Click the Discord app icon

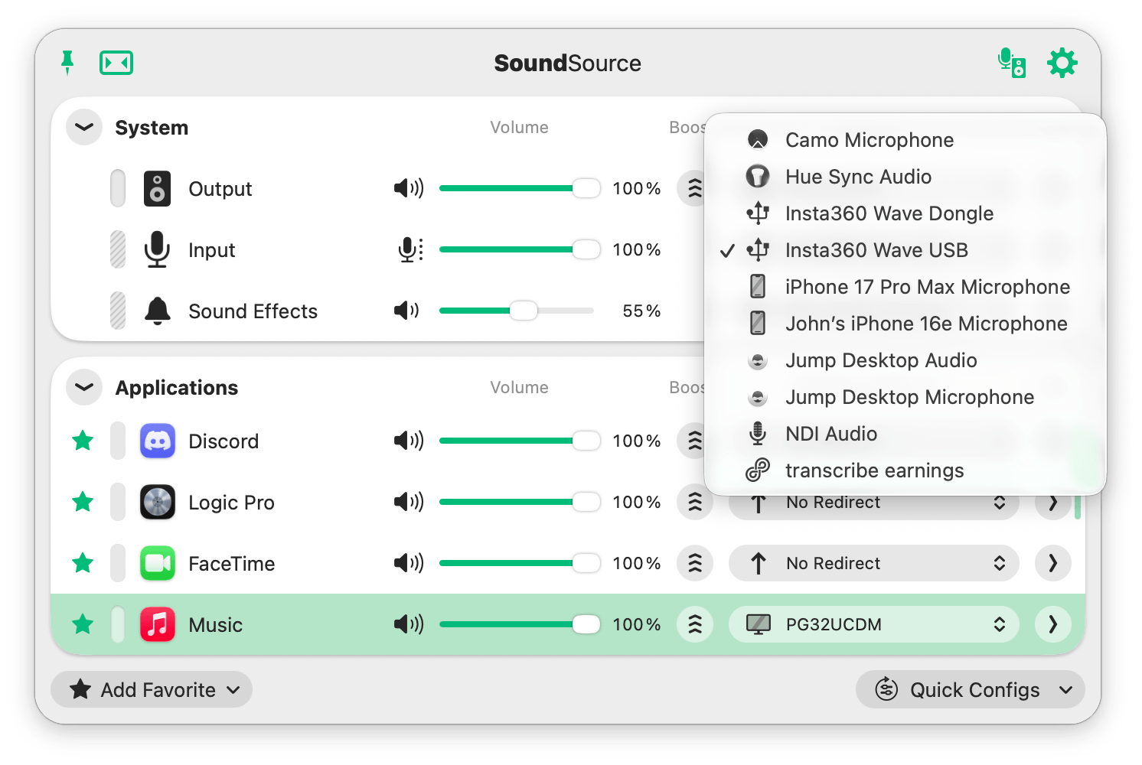[158, 441]
